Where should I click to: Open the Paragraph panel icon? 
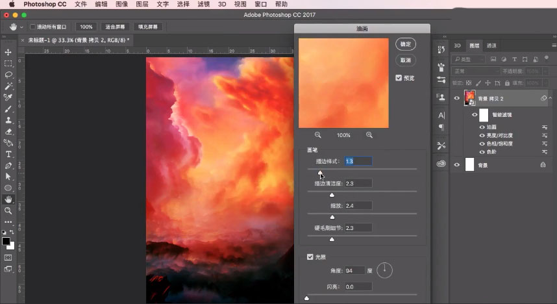(441, 127)
